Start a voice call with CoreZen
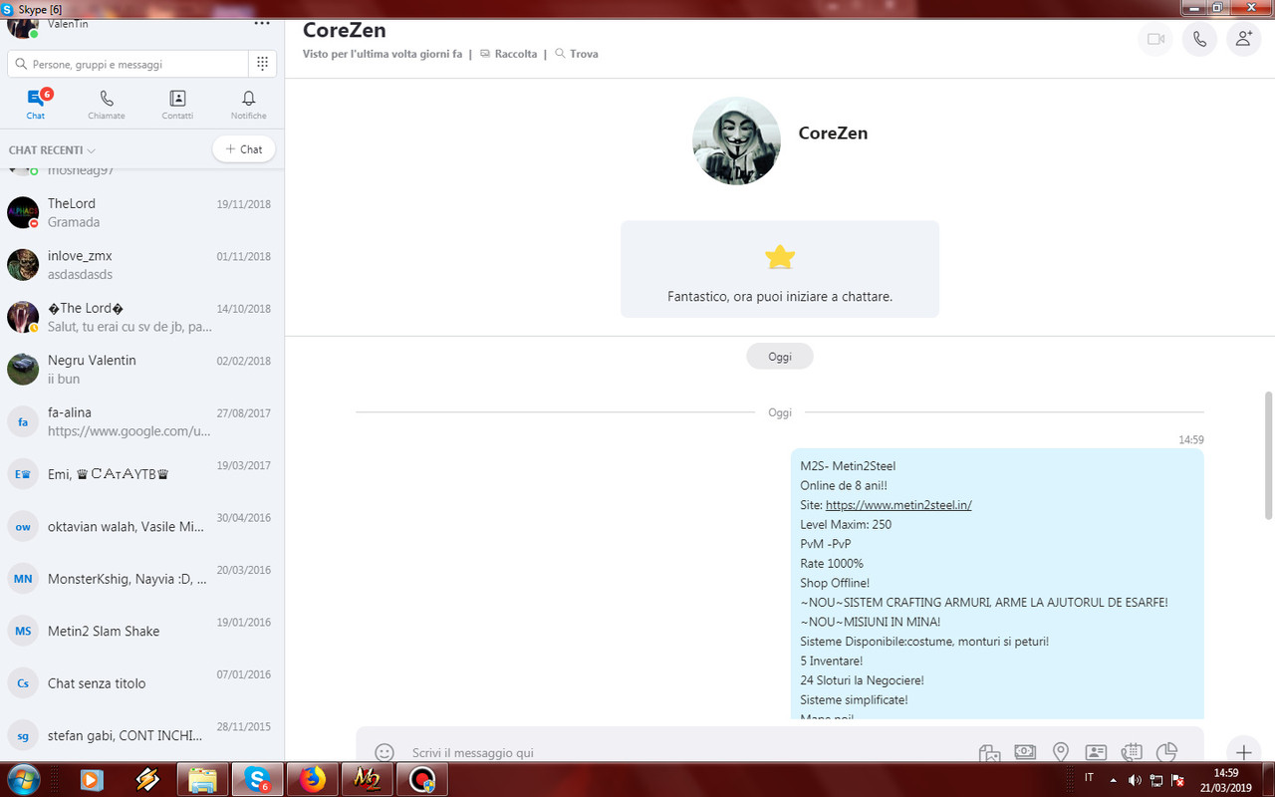 [x=1199, y=39]
